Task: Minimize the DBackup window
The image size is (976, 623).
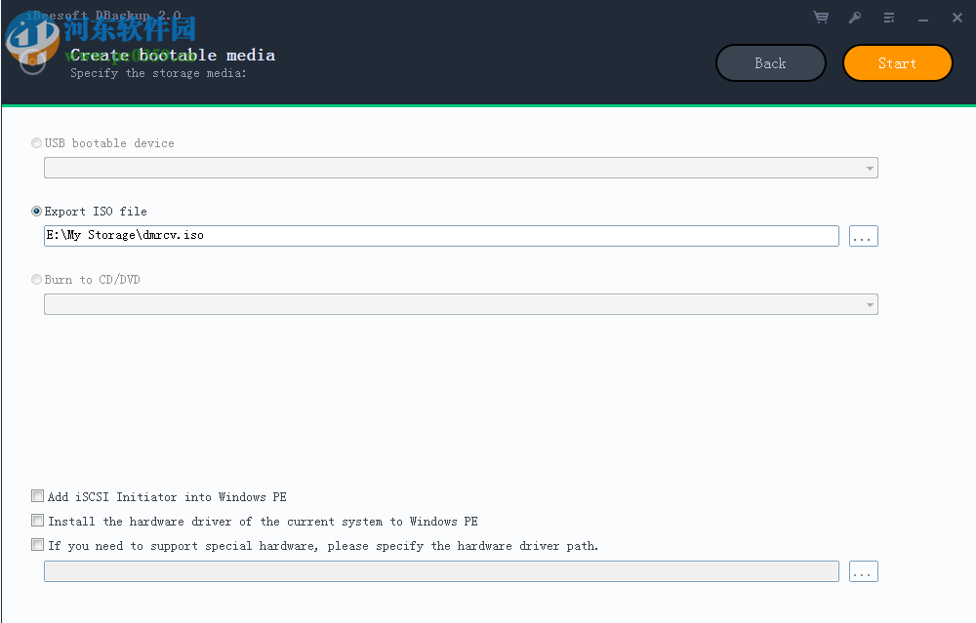Action: pyautogui.click(x=923, y=19)
